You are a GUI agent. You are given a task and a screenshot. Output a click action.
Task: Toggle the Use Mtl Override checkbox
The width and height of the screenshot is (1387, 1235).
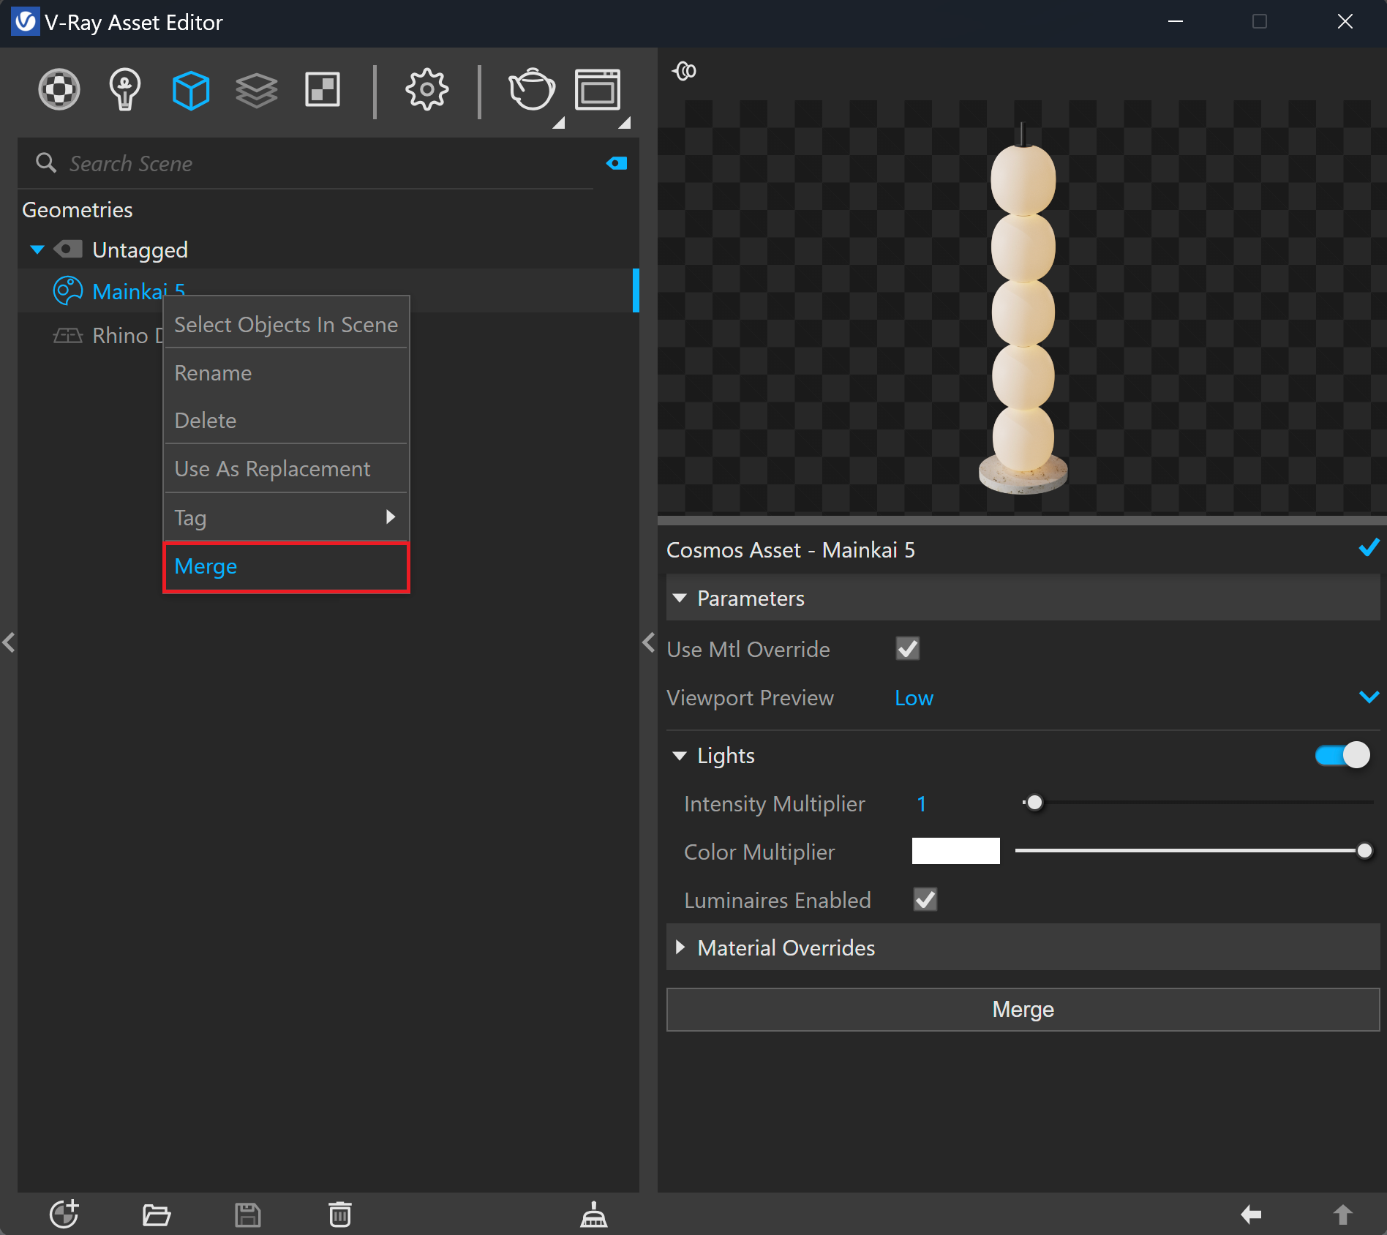click(x=908, y=648)
